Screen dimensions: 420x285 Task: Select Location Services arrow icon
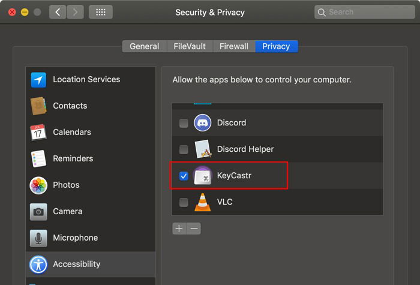[x=39, y=80]
